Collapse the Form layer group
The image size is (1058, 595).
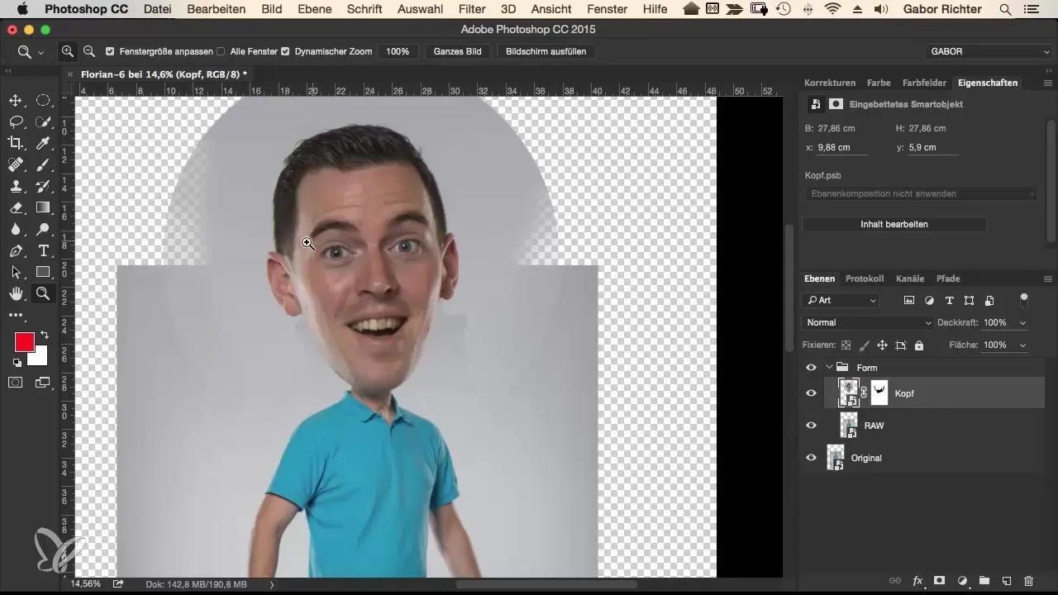[x=829, y=368]
